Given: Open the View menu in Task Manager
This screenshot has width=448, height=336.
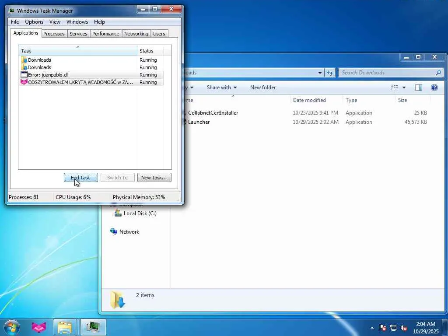Looking at the screenshot, I should point(55,22).
